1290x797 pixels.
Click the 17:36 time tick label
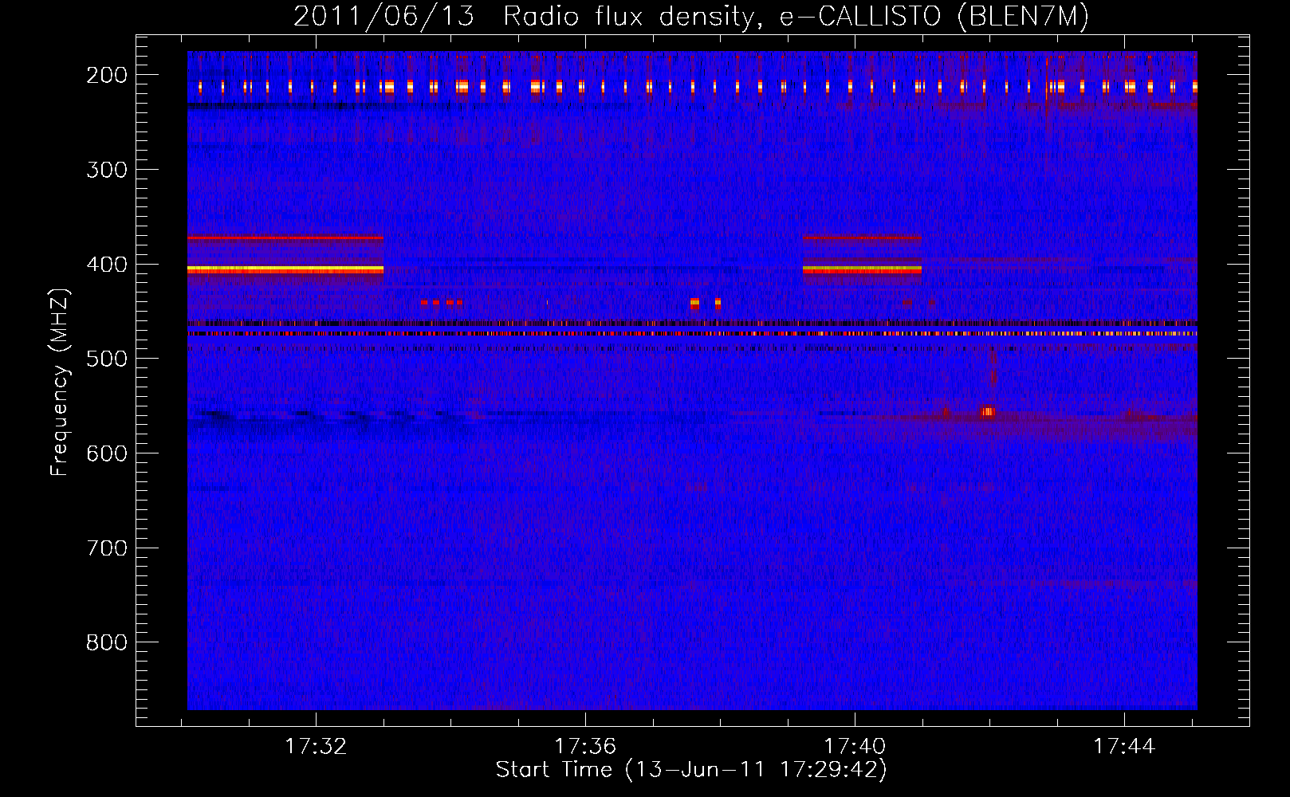coord(585,746)
